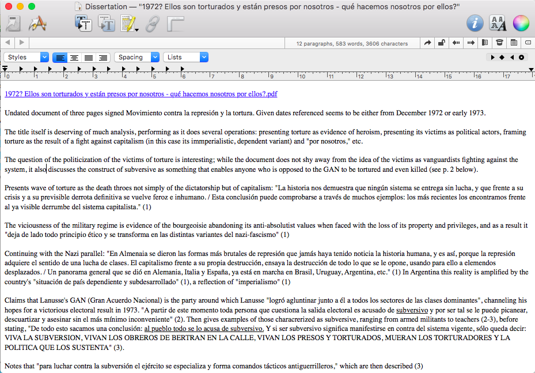Open the Lists dropdown
Screen dimensions: 535x373
pyautogui.click(x=186, y=57)
